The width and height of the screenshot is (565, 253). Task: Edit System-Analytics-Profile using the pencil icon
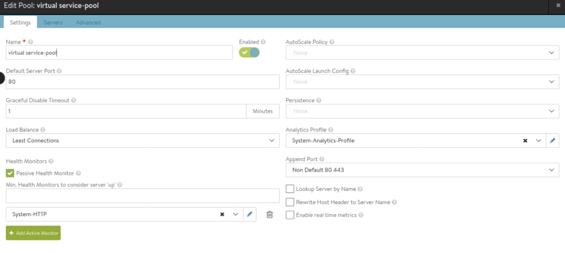coord(552,141)
